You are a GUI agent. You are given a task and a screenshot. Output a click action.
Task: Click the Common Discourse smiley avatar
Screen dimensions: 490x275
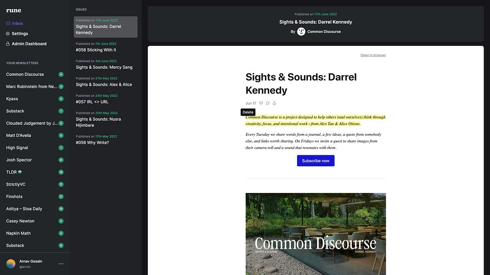pos(301,32)
